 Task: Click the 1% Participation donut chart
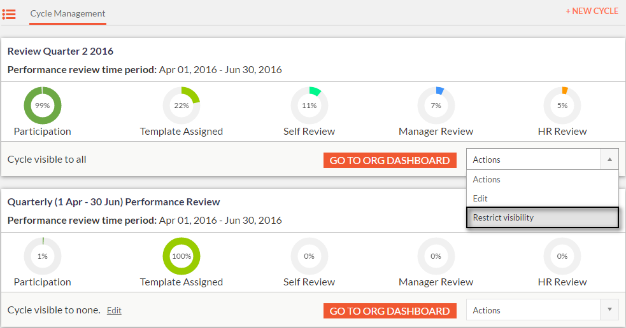(42, 256)
